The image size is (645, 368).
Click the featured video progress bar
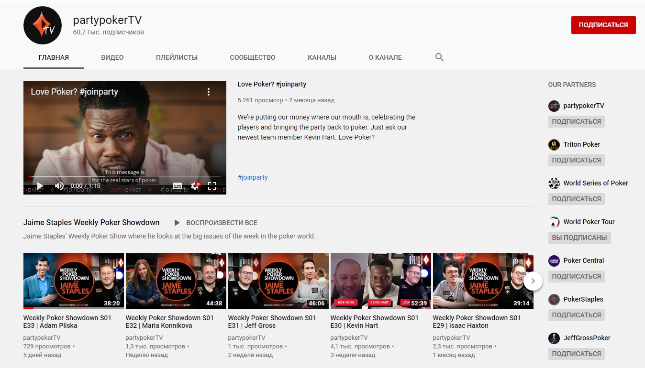click(x=125, y=176)
